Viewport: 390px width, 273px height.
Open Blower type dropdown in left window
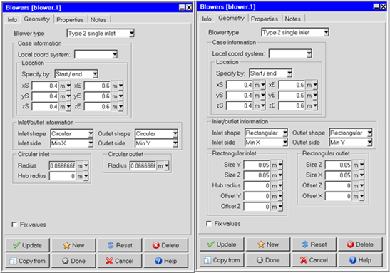pos(101,34)
